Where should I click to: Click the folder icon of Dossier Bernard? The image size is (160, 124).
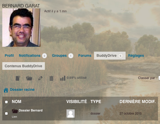(x=15, y=111)
